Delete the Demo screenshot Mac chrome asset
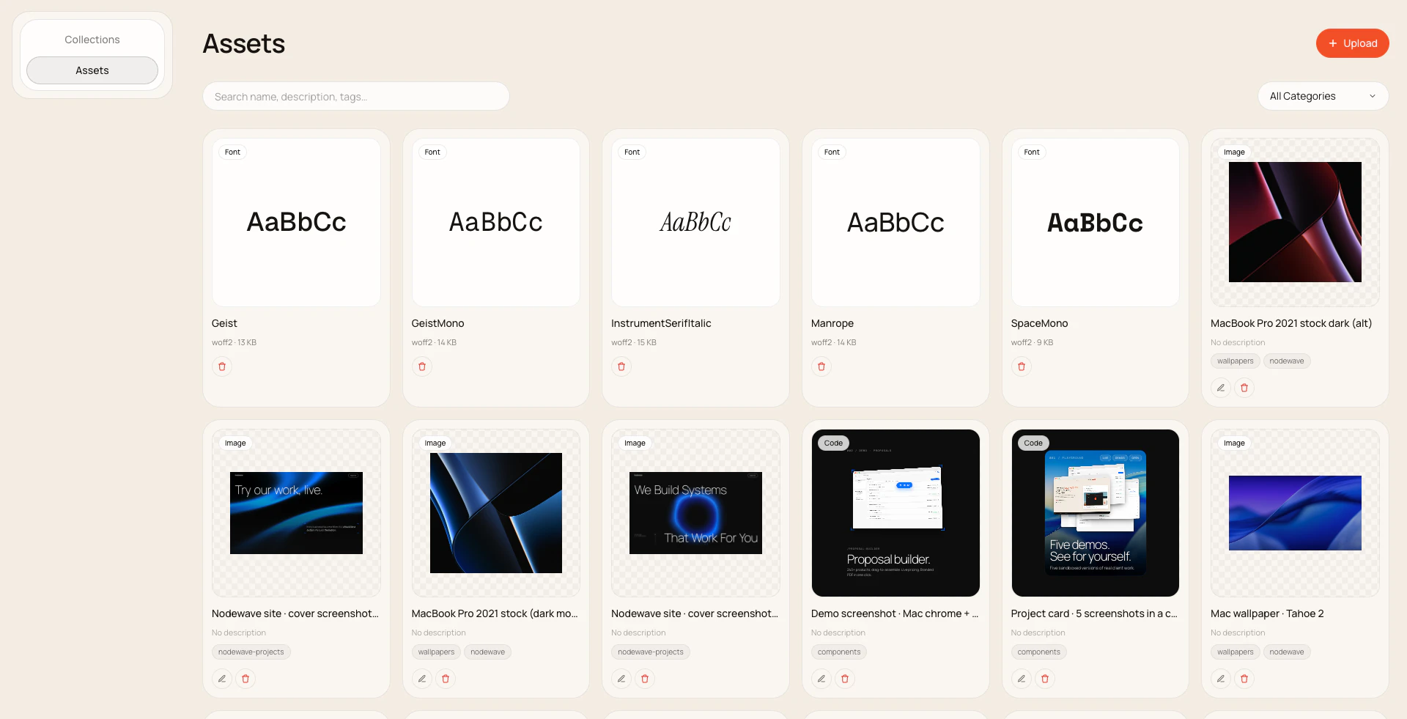1407x719 pixels. pos(845,679)
